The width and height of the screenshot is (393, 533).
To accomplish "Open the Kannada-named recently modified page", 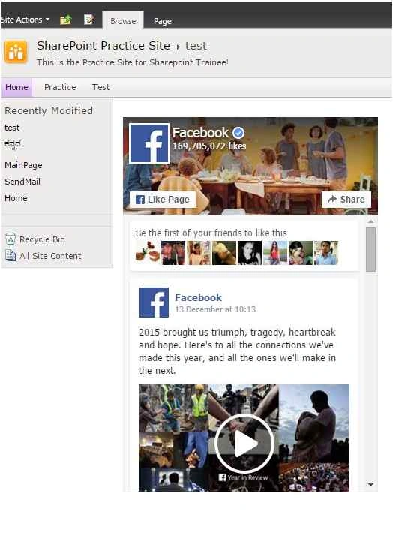I will click(x=13, y=144).
